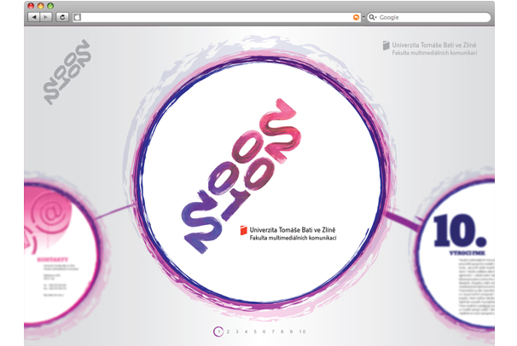Click the browser forward arrow button

coord(46,17)
